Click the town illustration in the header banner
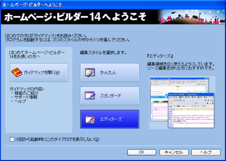The height and width of the screenshot is (161, 226). click(192, 17)
